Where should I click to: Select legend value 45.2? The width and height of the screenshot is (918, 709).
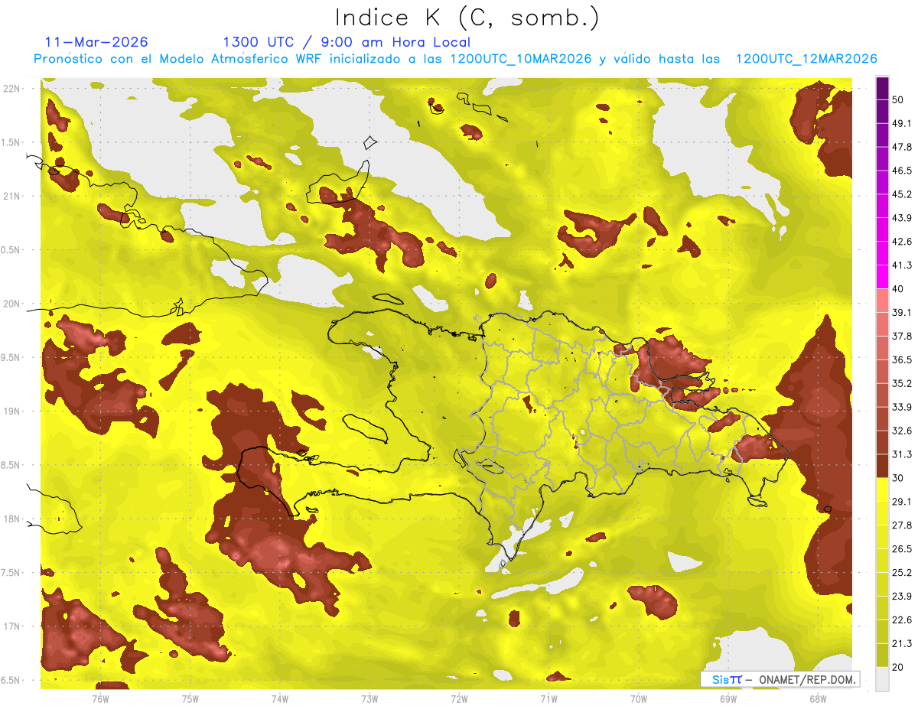(902, 194)
